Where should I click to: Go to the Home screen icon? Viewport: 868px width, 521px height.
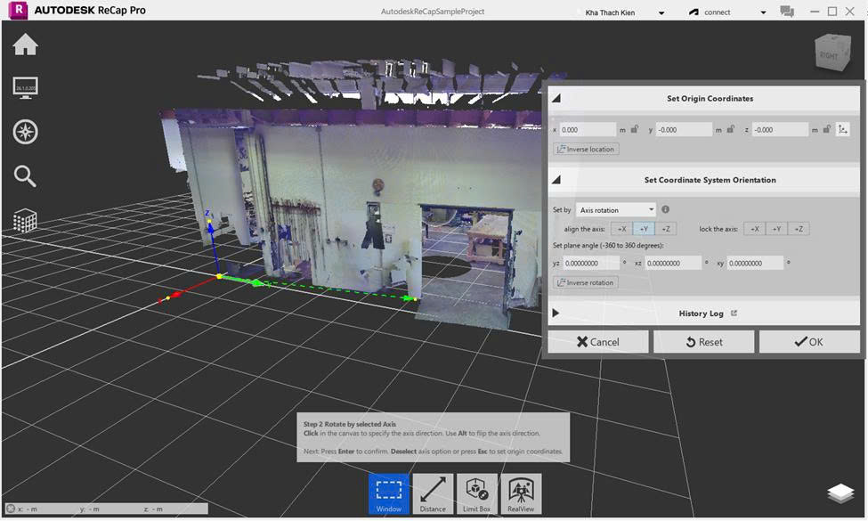pyautogui.click(x=25, y=45)
